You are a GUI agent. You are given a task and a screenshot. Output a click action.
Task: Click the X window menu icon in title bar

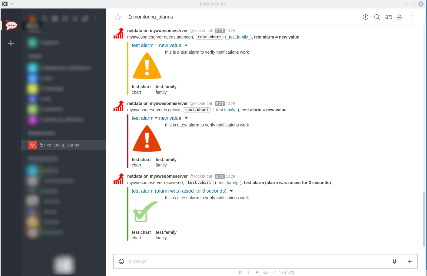[5, 4]
